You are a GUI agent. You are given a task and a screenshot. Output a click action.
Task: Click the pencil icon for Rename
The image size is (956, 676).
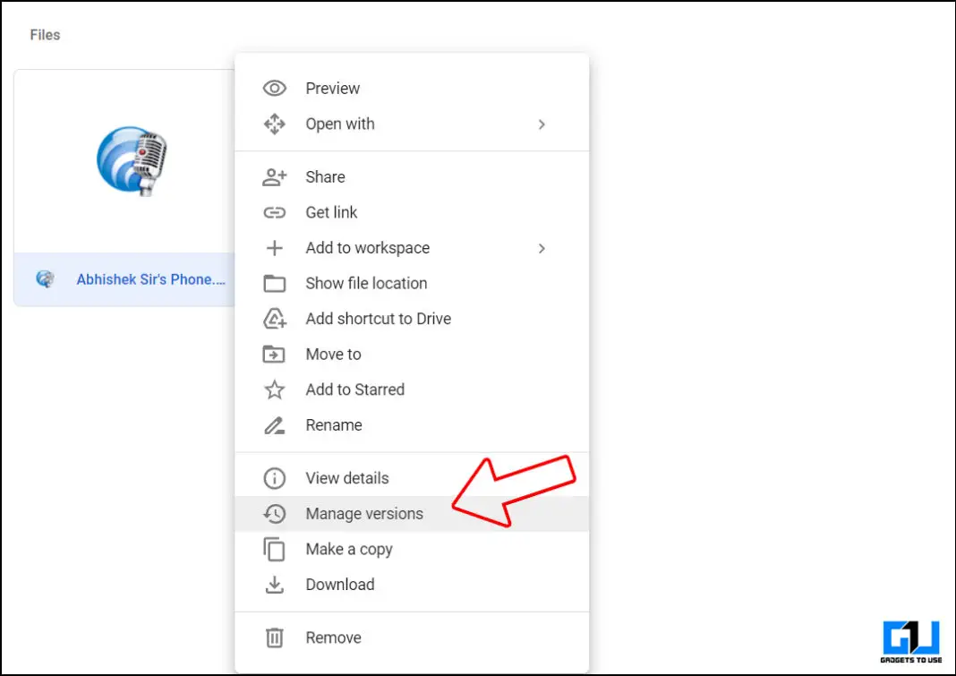[x=274, y=425]
